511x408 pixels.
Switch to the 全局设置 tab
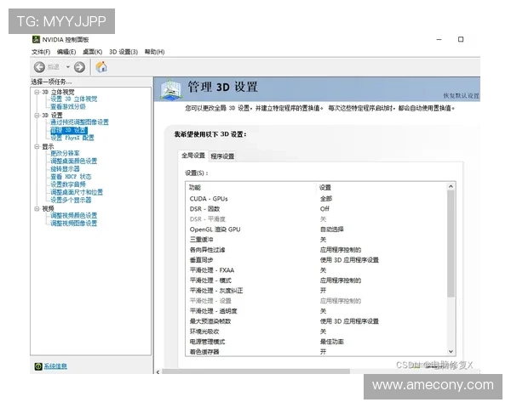coord(193,156)
